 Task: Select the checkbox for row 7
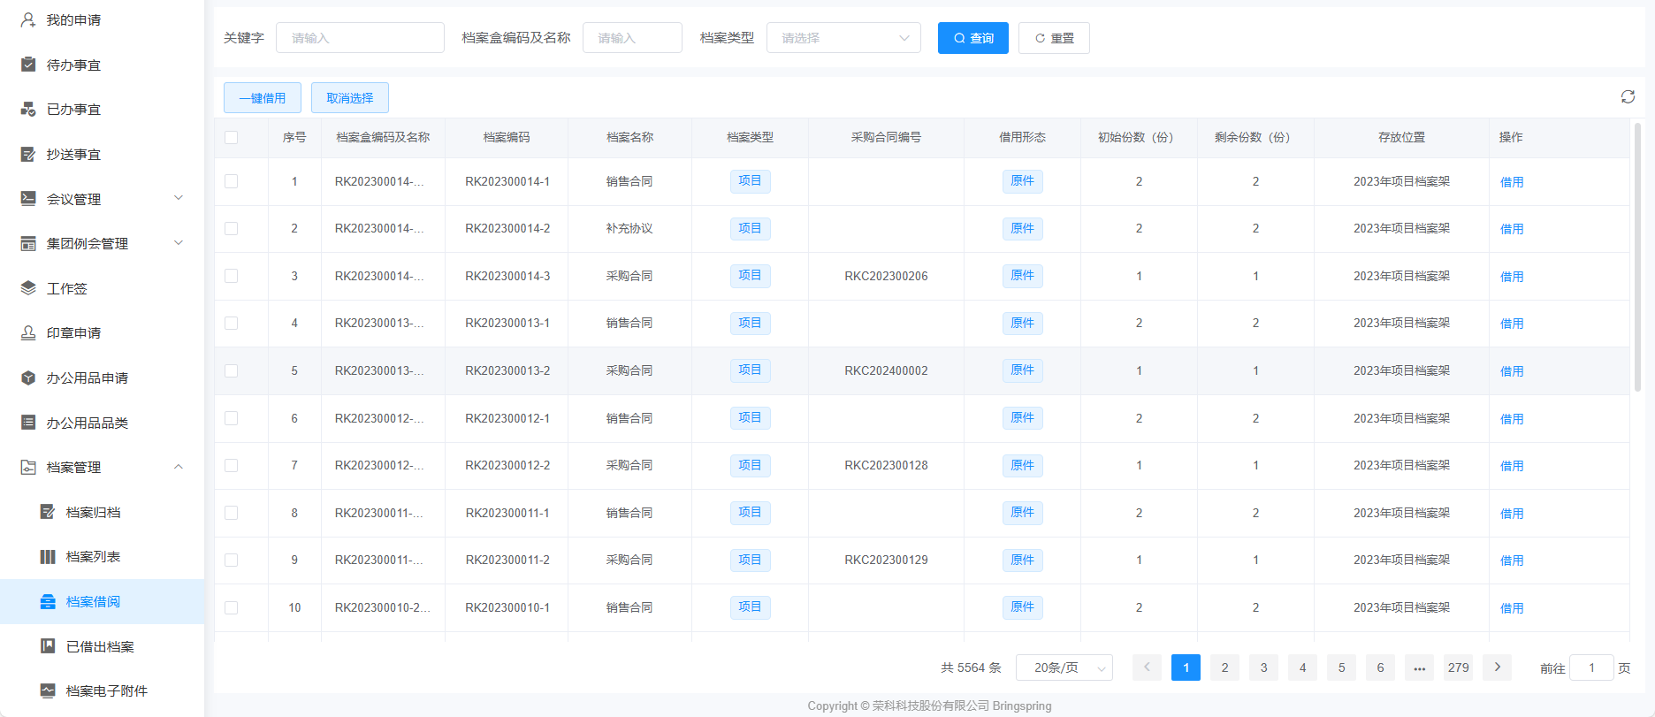tap(232, 465)
